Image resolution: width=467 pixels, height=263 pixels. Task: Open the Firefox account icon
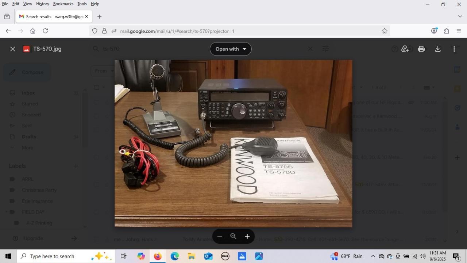point(434,31)
